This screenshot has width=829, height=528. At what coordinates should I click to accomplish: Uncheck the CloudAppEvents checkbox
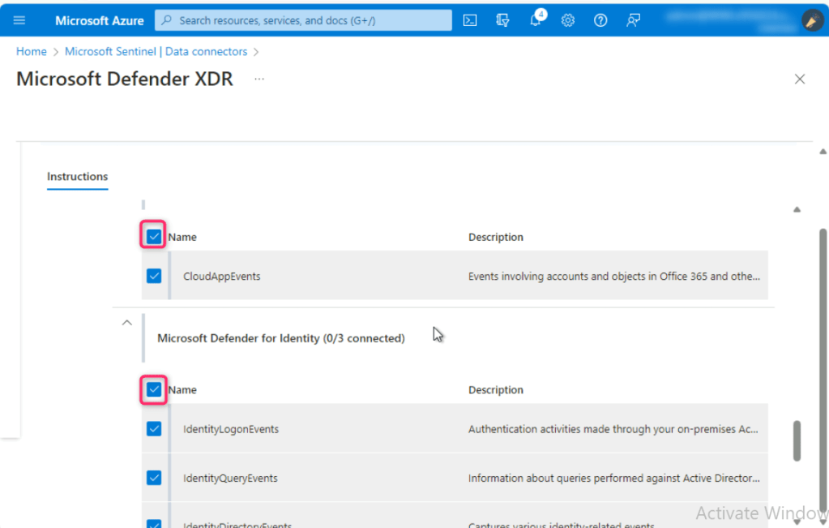coord(154,276)
